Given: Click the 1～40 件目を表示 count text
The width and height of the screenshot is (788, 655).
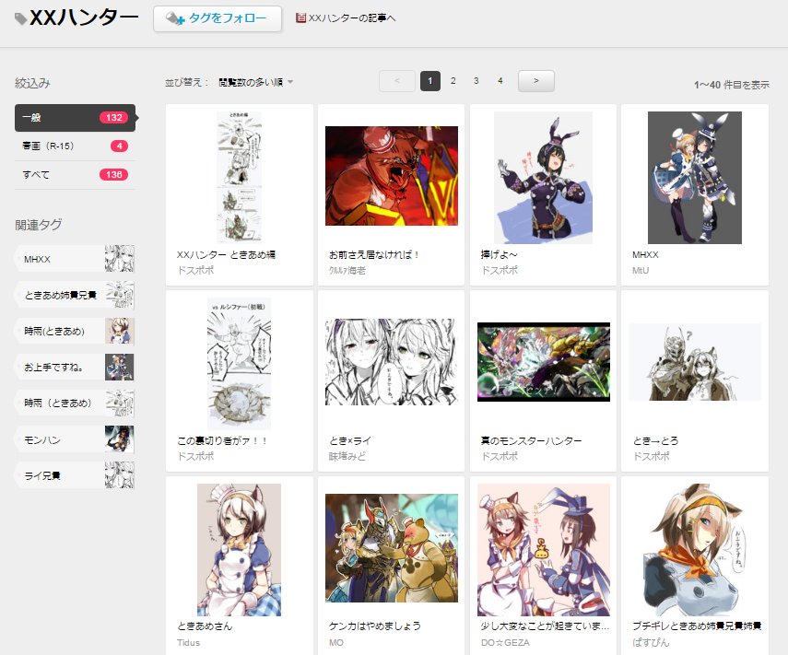Looking at the screenshot, I should point(732,85).
